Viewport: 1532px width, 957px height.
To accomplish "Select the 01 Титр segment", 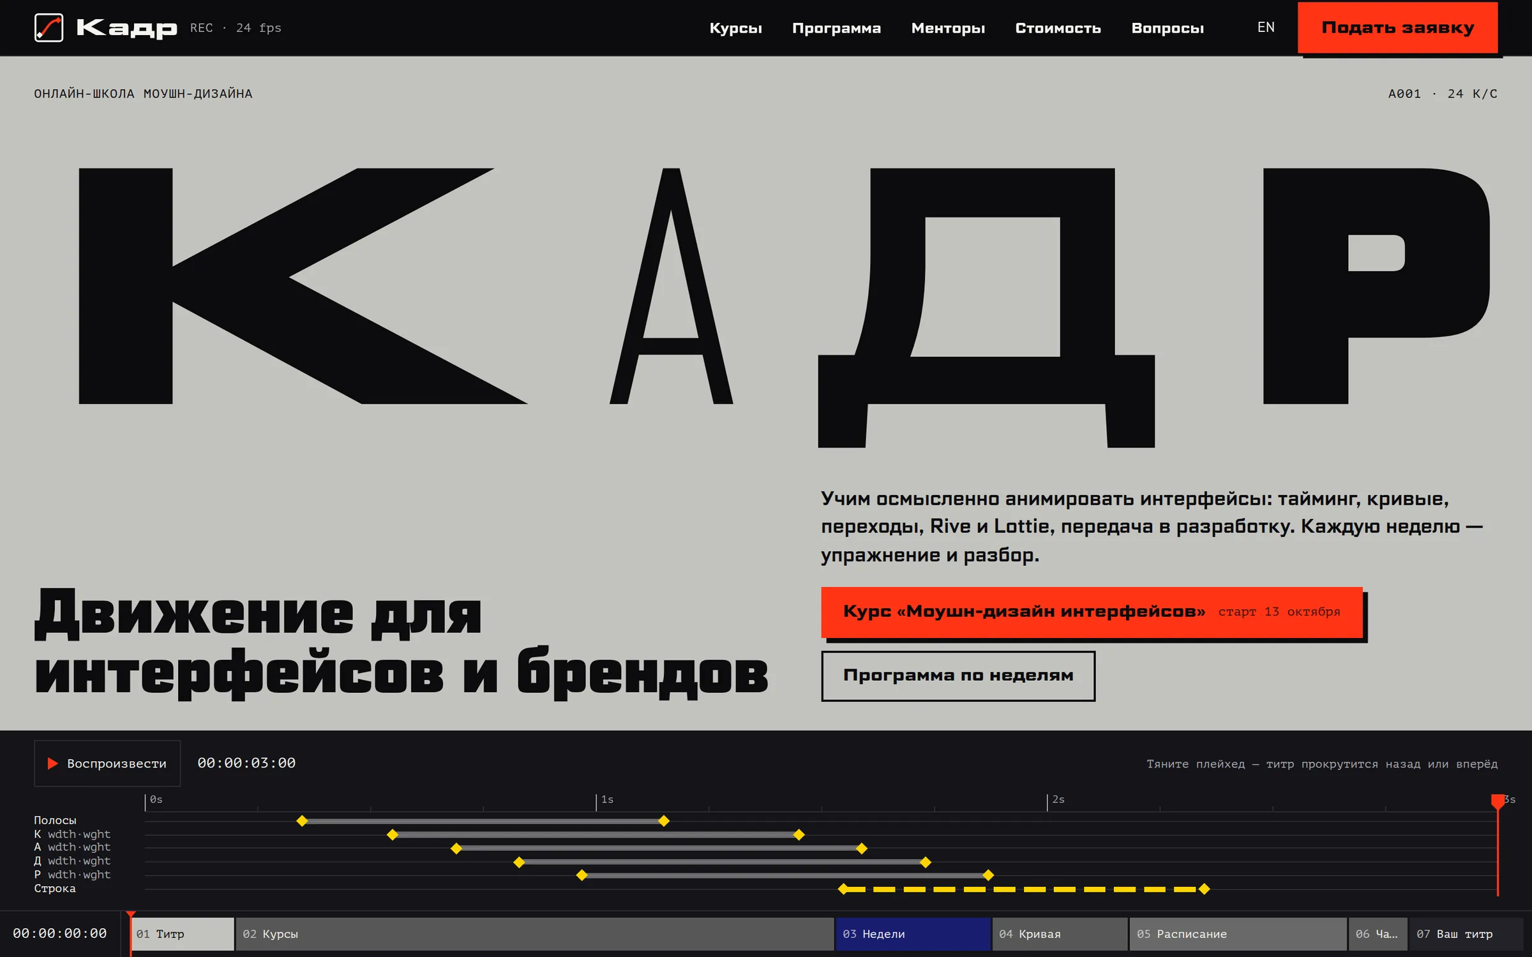I will [183, 934].
